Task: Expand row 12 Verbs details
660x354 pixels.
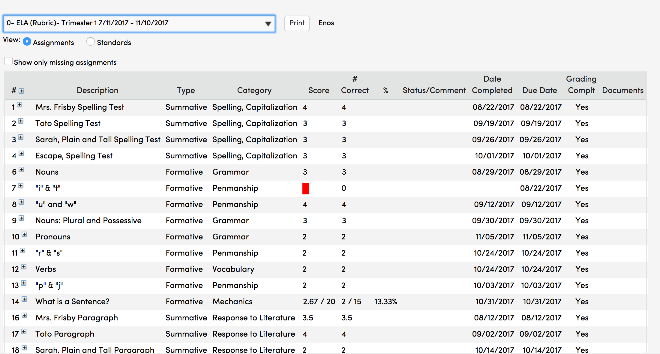Action: click(x=24, y=267)
